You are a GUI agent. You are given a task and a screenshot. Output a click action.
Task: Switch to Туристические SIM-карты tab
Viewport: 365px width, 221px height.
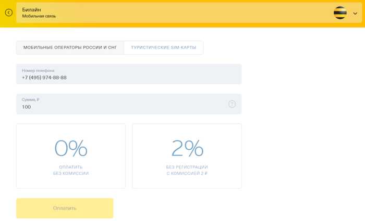point(163,48)
